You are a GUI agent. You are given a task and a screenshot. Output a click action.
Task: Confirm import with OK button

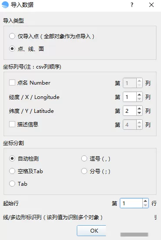[92, 230]
